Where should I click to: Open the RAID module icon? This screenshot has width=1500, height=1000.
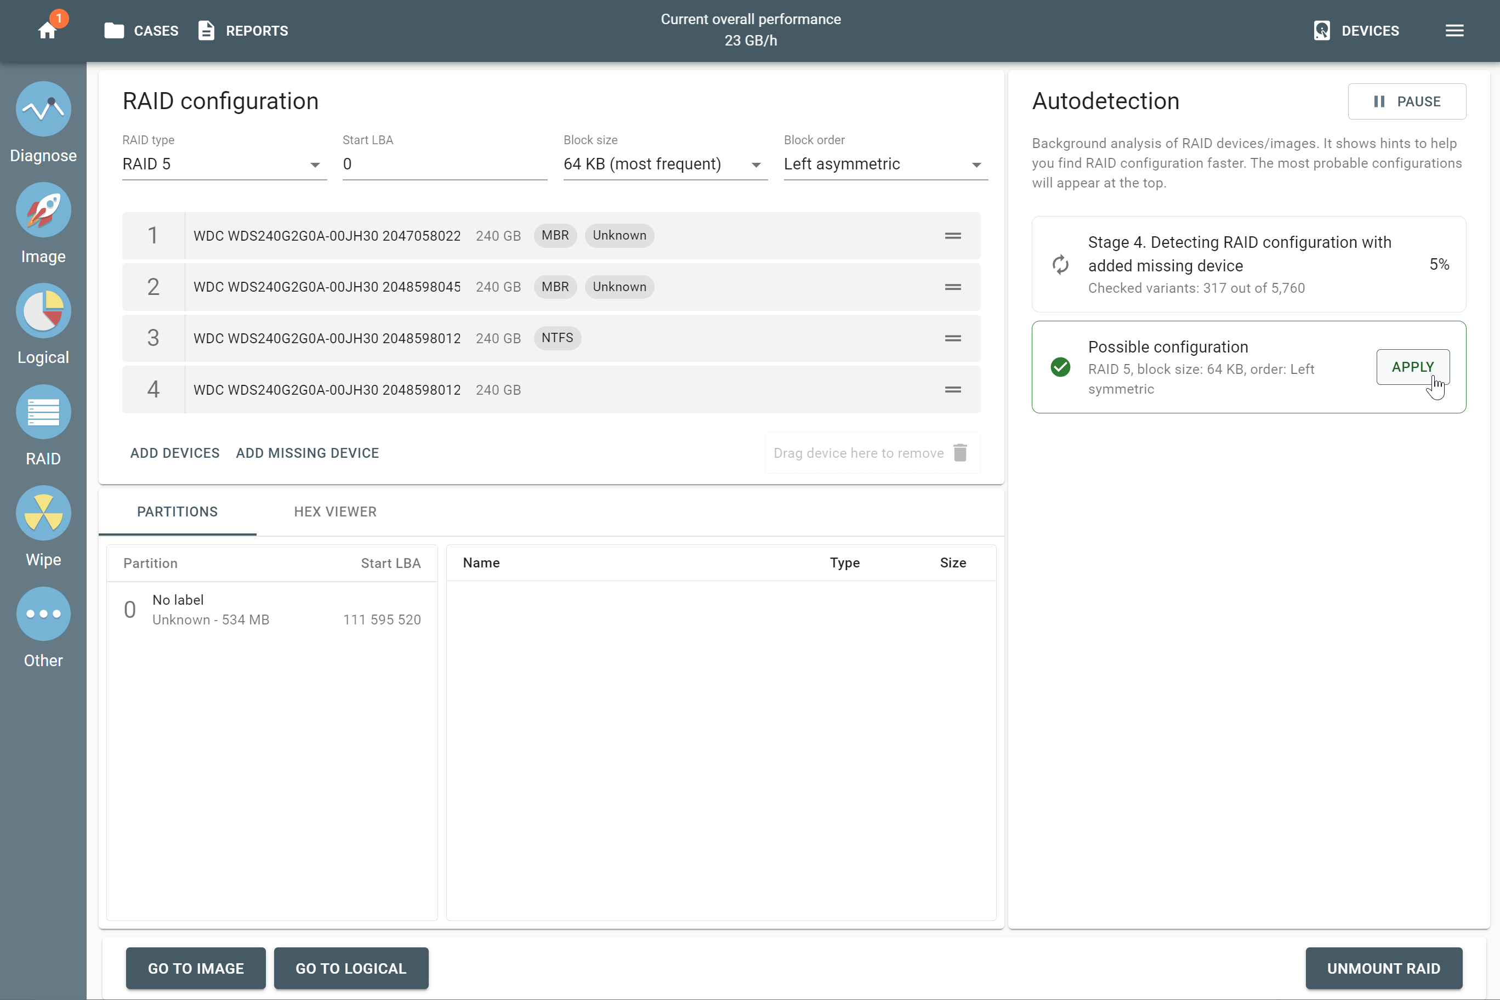[x=43, y=412]
